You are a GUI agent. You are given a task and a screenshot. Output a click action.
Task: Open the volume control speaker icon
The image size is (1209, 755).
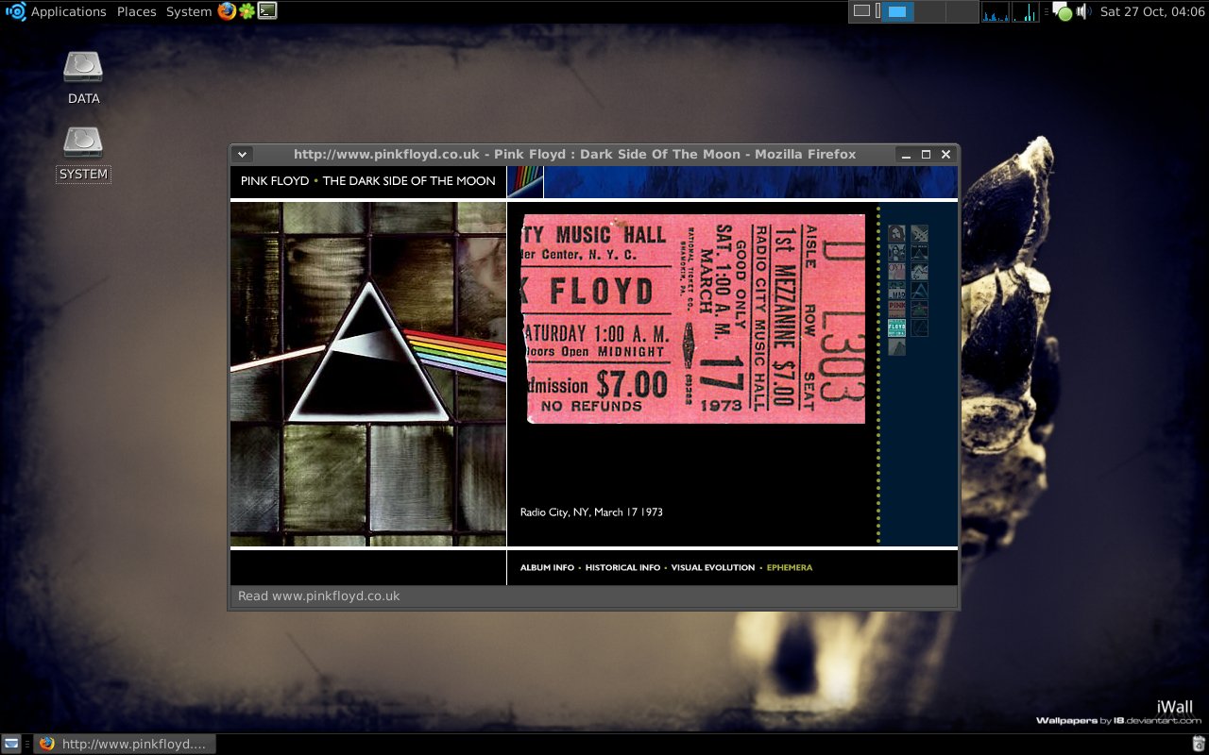point(1084,11)
